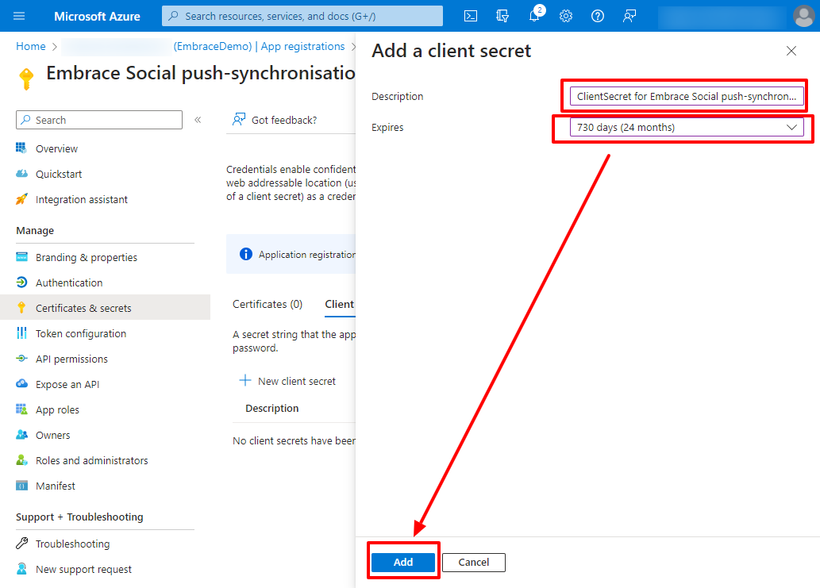Click the App roles icon
The width and height of the screenshot is (820, 588).
tap(21, 409)
